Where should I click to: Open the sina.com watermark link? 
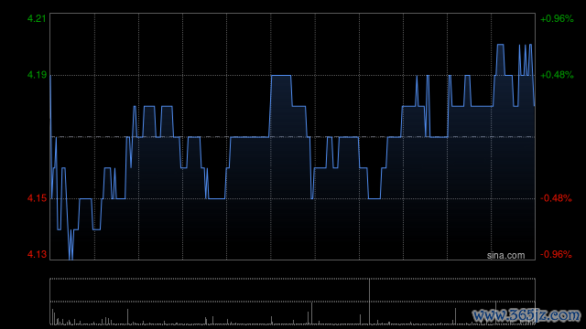(505, 256)
